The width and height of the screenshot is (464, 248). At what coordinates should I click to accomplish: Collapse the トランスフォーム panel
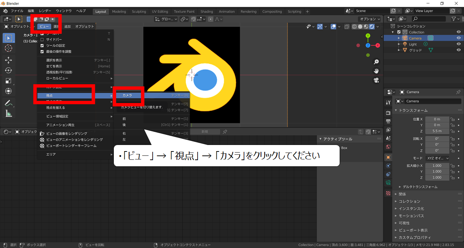click(x=413, y=110)
